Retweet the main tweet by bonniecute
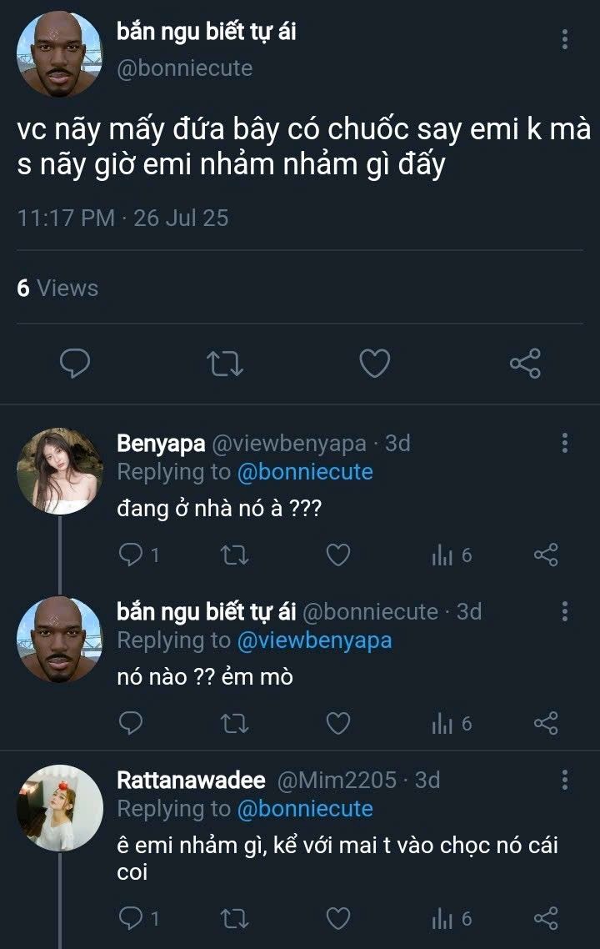 [224, 363]
